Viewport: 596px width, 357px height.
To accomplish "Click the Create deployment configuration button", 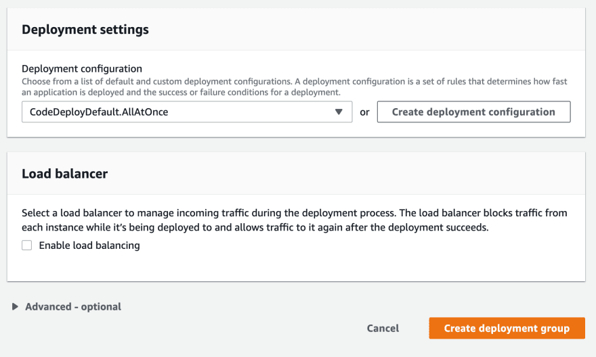I will 473,112.
